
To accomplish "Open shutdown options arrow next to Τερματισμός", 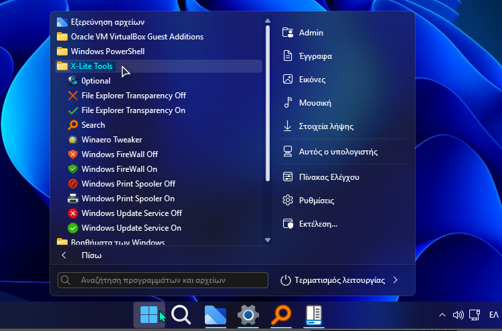I will [x=396, y=280].
